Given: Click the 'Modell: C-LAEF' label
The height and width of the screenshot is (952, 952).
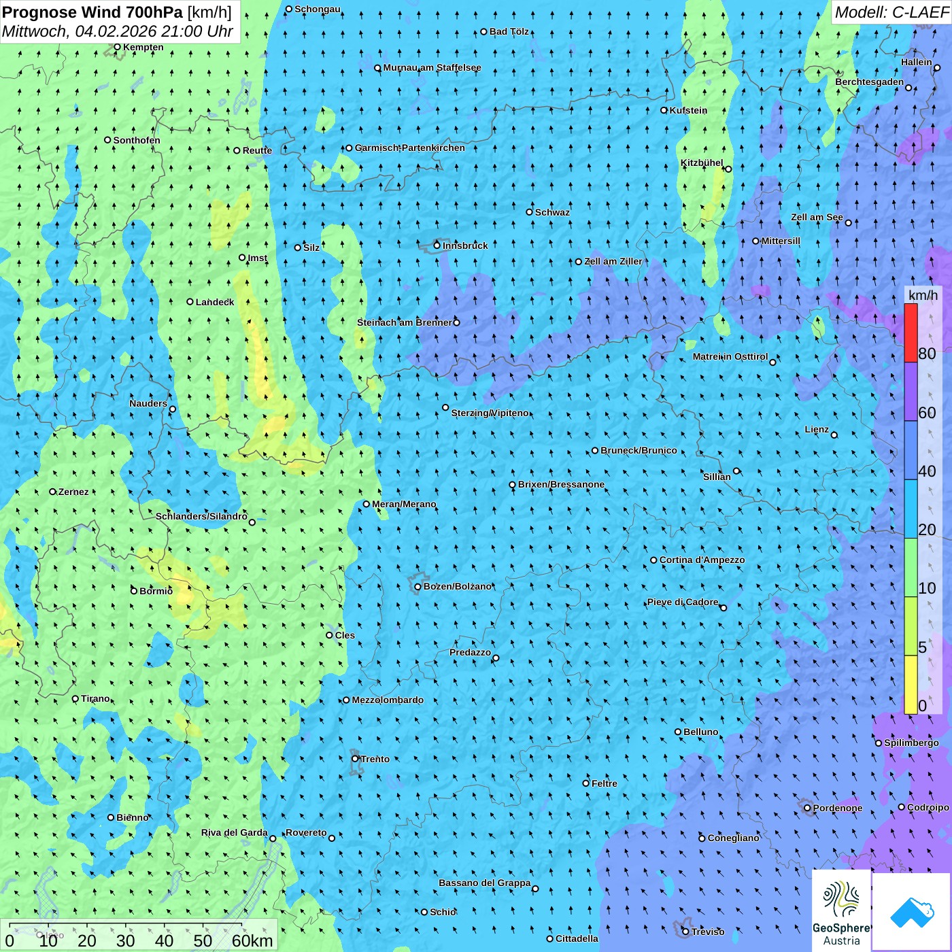Looking at the screenshot, I should click(891, 12).
